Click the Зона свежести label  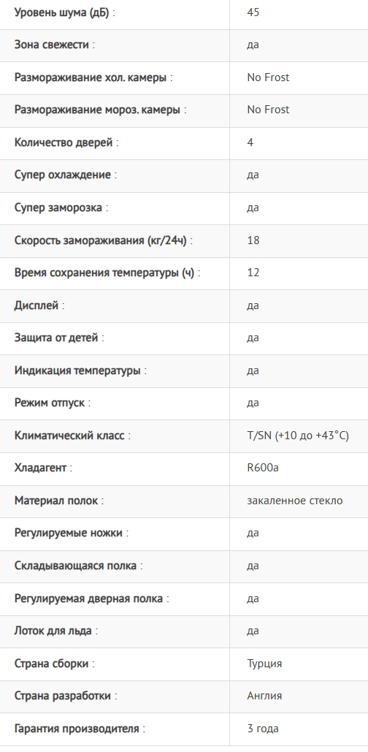coord(55,45)
